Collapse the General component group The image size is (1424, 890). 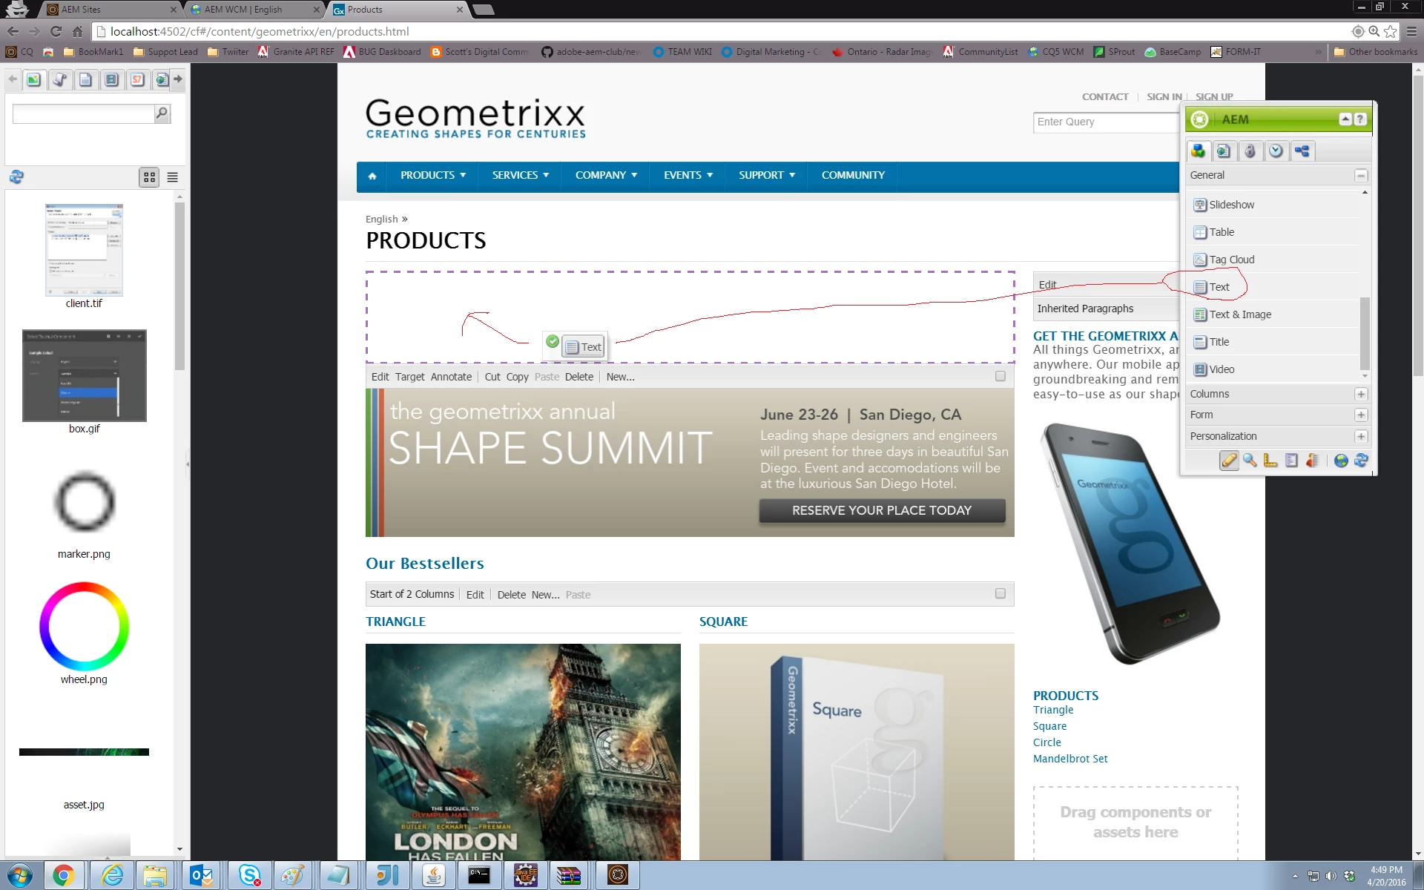[1360, 176]
